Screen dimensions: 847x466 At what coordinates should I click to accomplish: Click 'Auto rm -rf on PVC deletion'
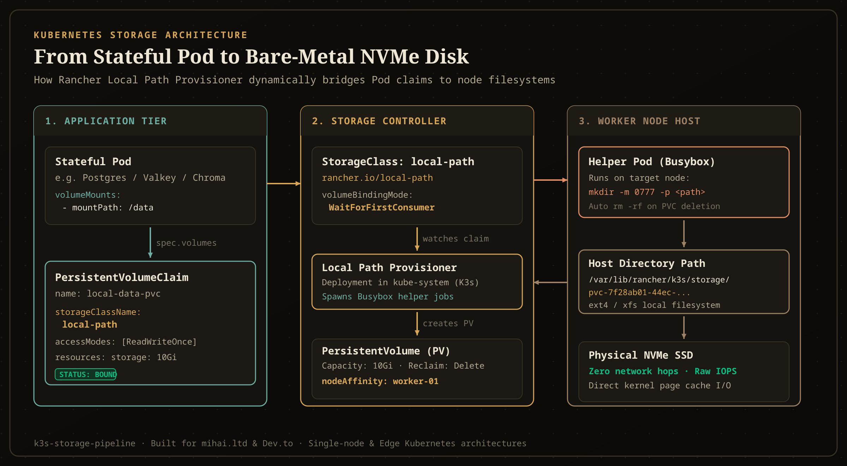tap(654, 206)
